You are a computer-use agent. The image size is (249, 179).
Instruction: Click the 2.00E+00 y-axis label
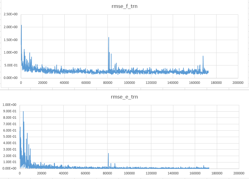[11, 27]
